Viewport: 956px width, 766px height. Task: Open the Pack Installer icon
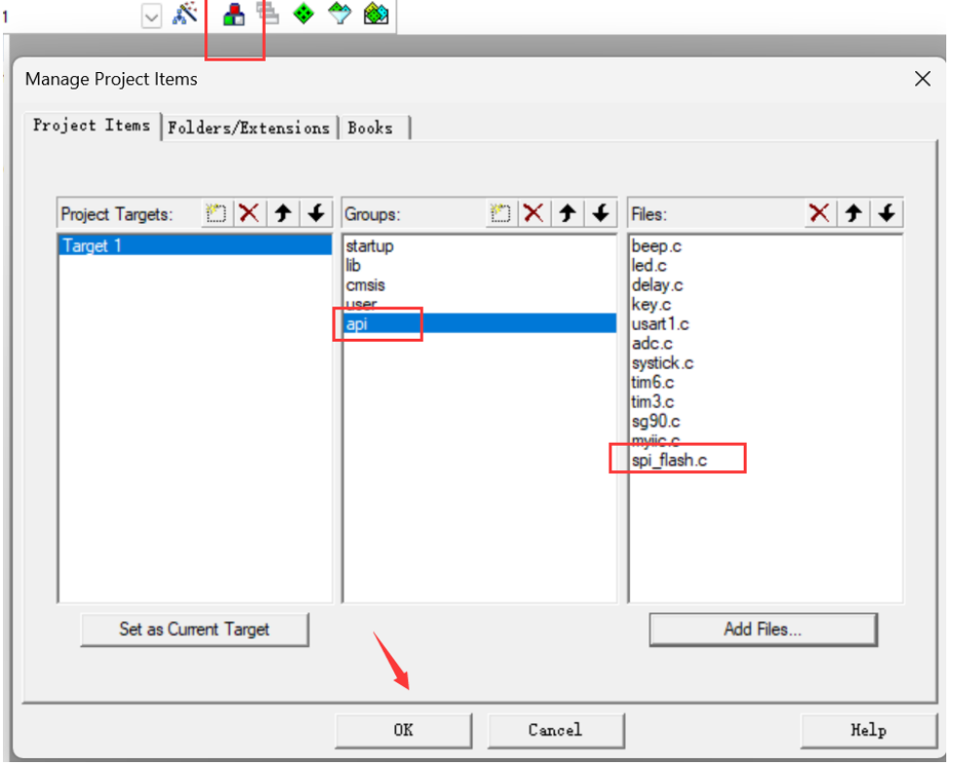point(376,14)
